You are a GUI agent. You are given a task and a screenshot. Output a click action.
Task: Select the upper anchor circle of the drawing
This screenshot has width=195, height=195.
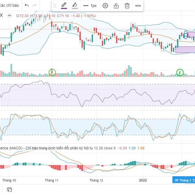point(186,32)
